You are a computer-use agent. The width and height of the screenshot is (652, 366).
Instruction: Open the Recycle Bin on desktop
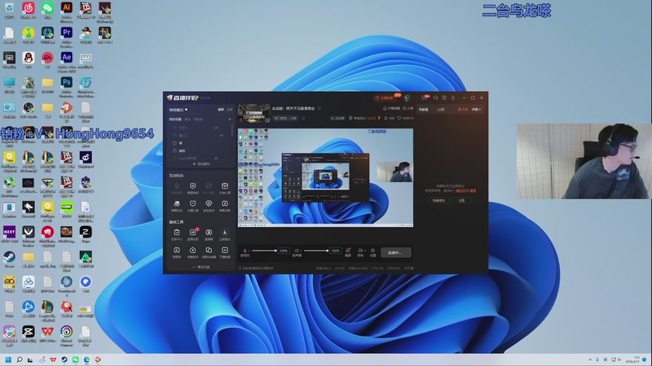click(x=9, y=9)
